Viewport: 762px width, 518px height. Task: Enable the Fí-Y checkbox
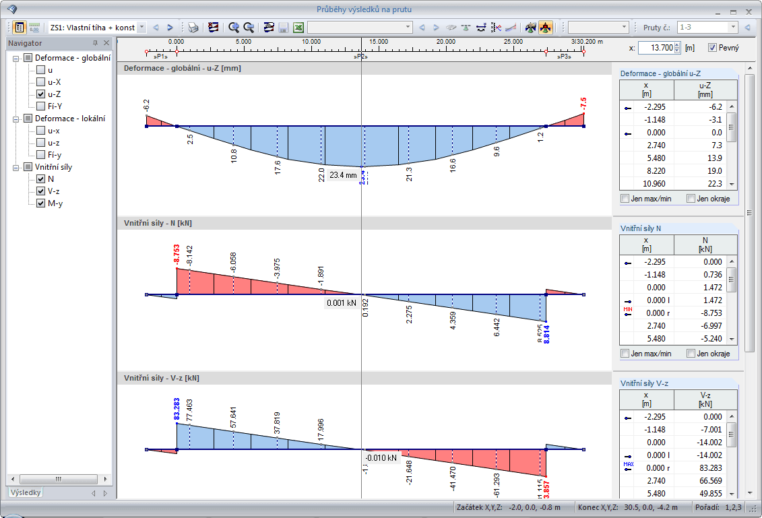pos(41,106)
